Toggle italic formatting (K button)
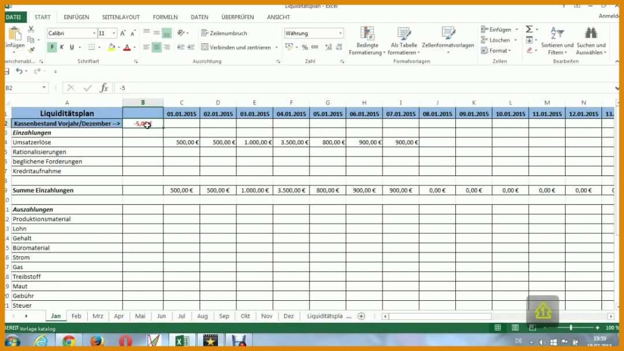Image resolution: width=624 pixels, height=351 pixels. (62, 47)
